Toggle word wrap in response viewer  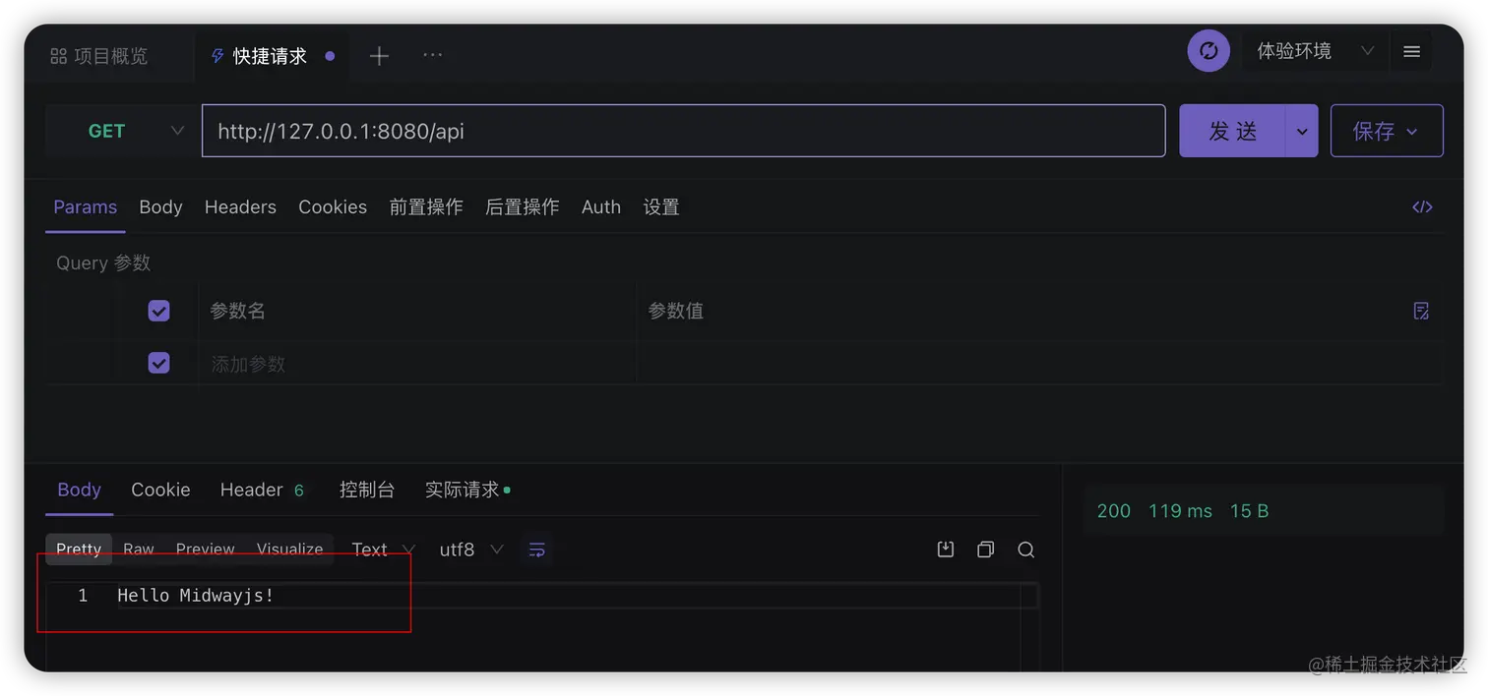point(536,550)
